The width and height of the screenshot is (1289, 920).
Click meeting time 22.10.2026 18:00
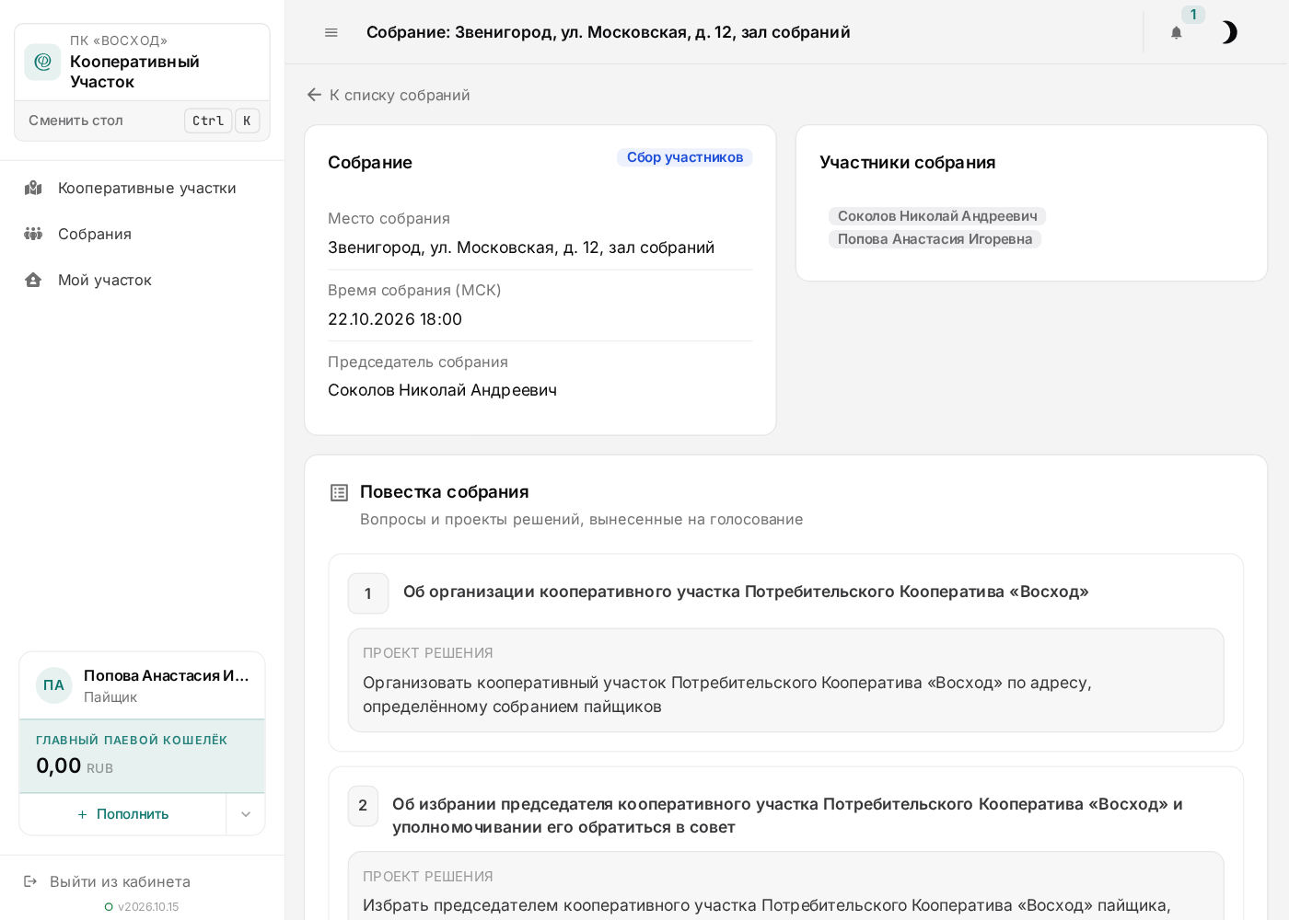[x=395, y=319]
